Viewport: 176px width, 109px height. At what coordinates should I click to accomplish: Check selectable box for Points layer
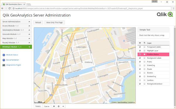pos(144,62)
